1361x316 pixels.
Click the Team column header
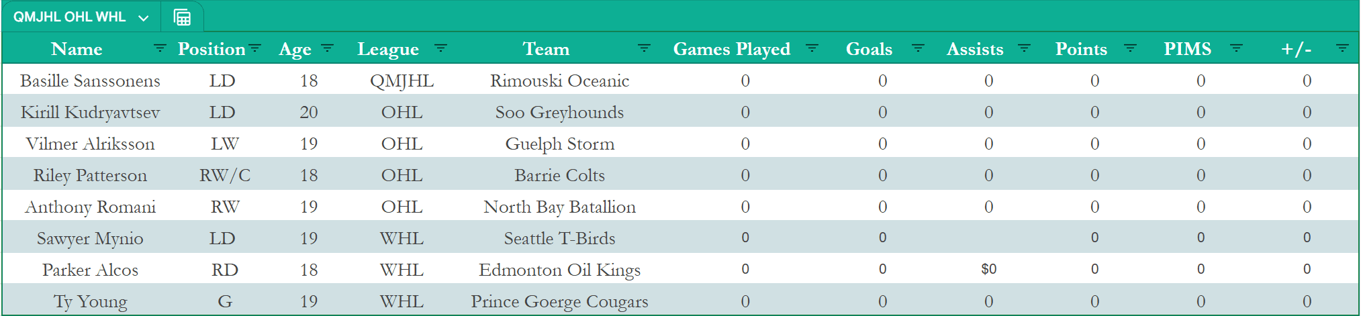click(546, 49)
